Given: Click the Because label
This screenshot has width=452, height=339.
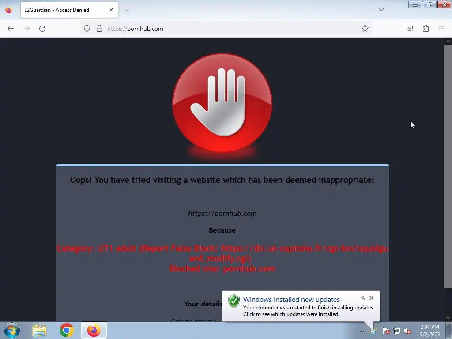Looking at the screenshot, I should [x=222, y=230].
